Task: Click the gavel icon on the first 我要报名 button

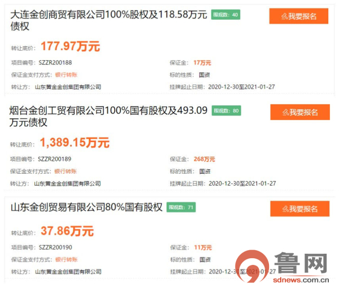Action: coord(285,16)
